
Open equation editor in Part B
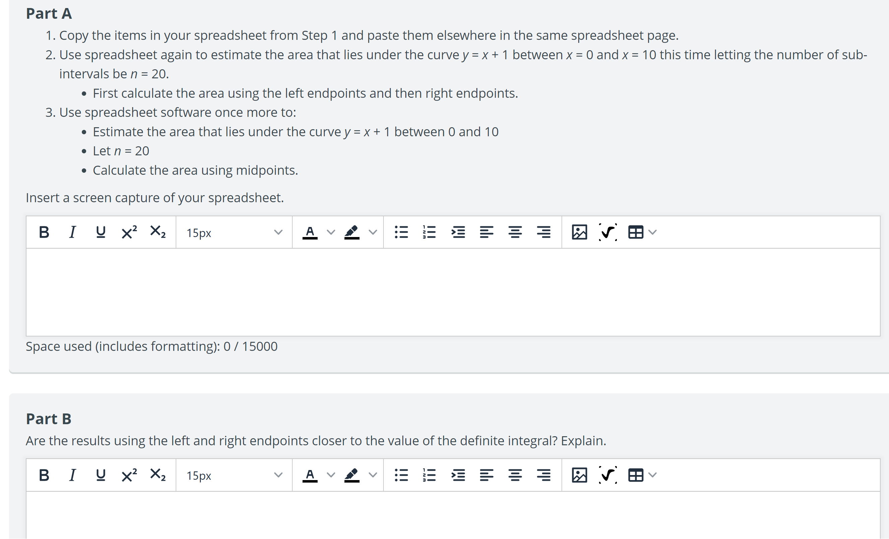[x=608, y=475]
